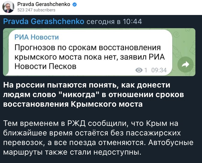Click the embedded screenshot image of РИА post
The image size is (202, 163).
(x=99, y=52)
